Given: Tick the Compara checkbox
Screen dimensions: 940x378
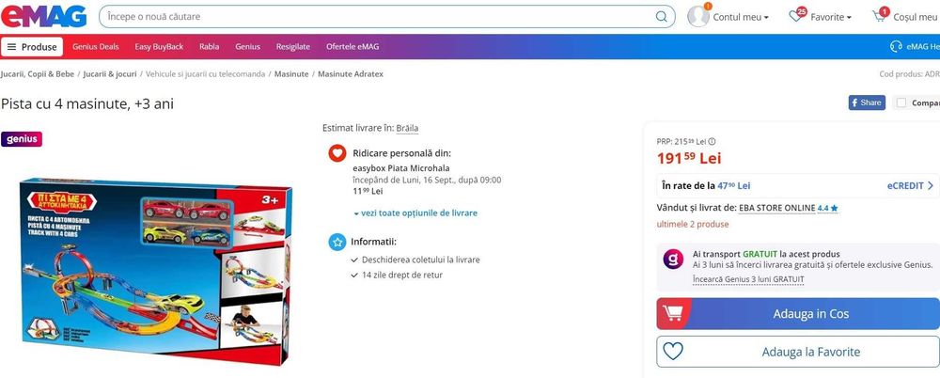Looking at the screenshot, I should (901, 102).
